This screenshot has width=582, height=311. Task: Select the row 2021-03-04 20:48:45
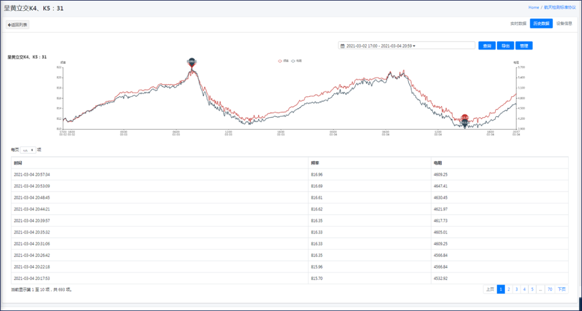pyautogui.click(x=289, y=197)
